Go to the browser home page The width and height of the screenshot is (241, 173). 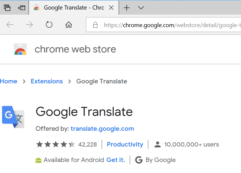point(68,25)
